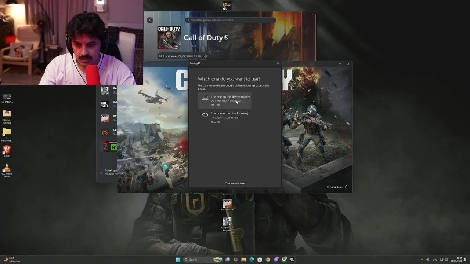The height and width of the screenshot is (264, 470).
Task: Open Google Chrome from the taskbar
Action: click(x=268, y=260)
